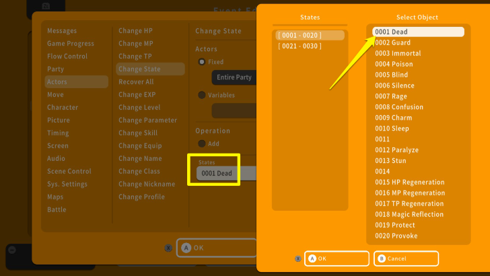Choose the Change TP command
The height and width of the screenshot is (276, 490).
point(135,57)
